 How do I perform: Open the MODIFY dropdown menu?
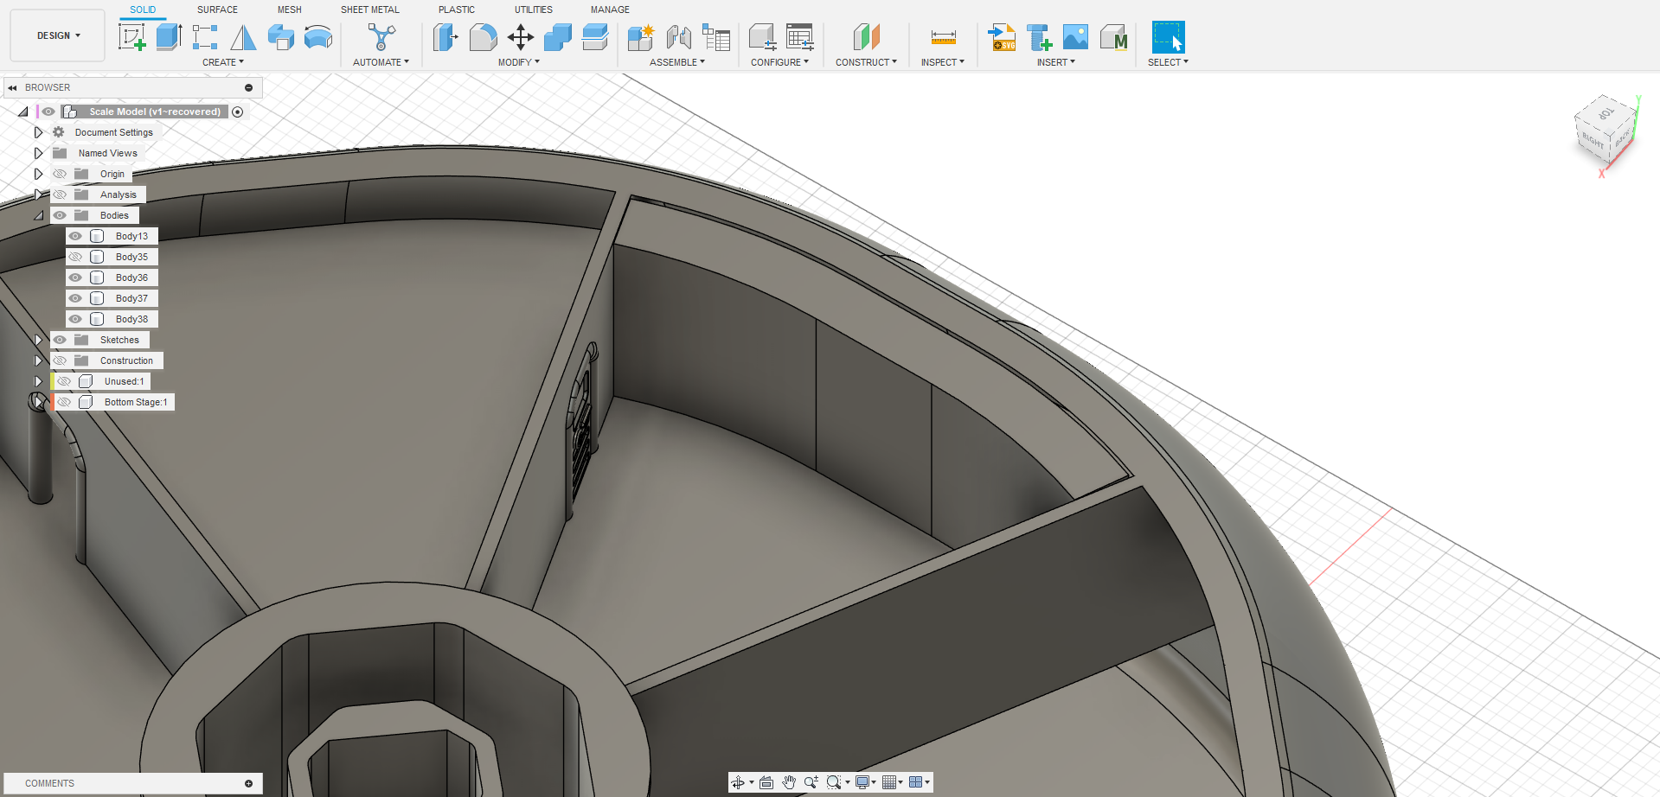pyautogui.click(x=519, y=62)
